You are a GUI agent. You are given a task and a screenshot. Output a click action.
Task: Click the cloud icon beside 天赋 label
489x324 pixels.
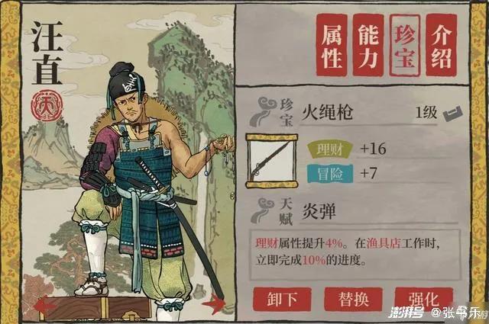(x=264, y=210)
